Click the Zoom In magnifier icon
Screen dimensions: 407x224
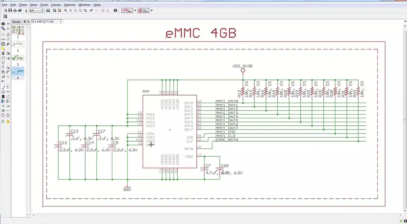[x=71, y=11]
